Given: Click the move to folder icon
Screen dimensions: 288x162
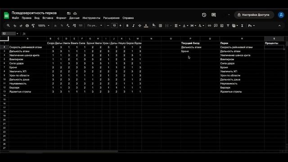Looking at the screenshot, I should pyautogui.click(x=69, y=13).
